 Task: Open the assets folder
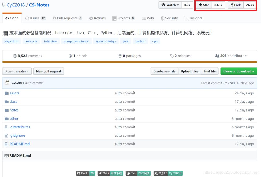(15, 93)
